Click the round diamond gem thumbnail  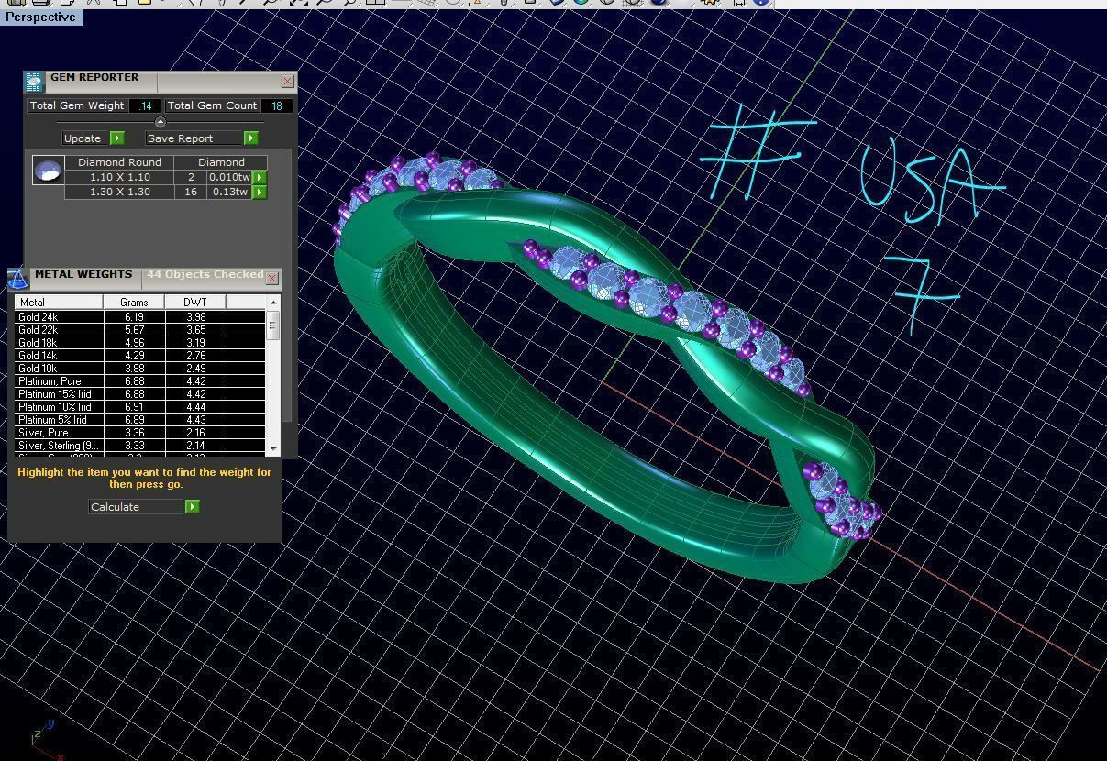(x=48, y=171)
